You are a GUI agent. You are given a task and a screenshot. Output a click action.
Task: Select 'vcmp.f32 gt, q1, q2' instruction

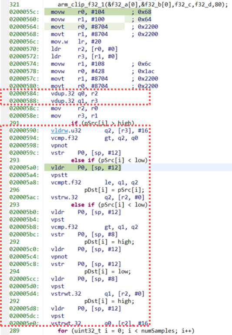[x=94, y=227]
